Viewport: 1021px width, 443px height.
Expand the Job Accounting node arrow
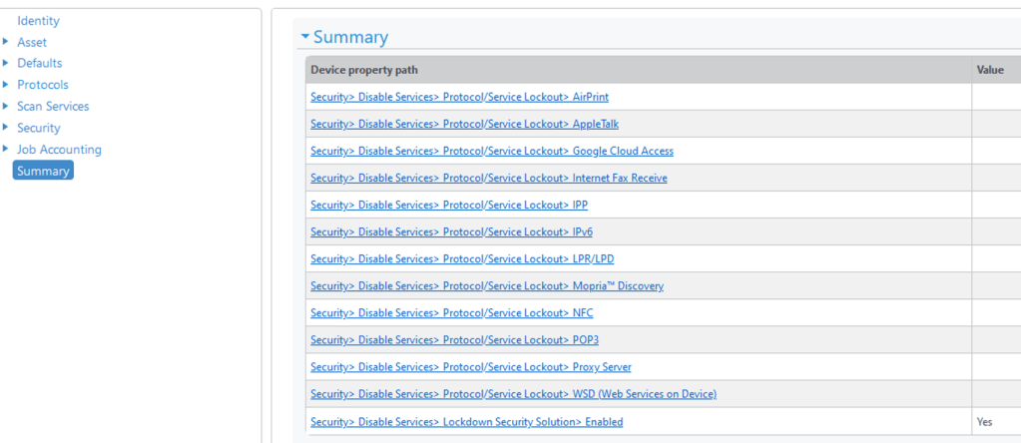point(6,149)
